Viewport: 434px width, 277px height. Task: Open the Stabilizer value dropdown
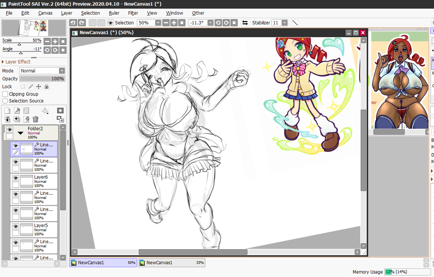(x=285, y=23)
